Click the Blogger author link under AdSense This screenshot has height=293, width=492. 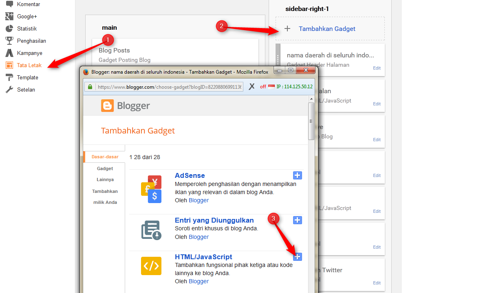tap(199, 200)
